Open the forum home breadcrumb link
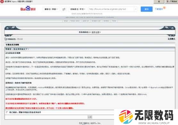The height and width of the screenshot is (125, 178). (x=11, y=39)
